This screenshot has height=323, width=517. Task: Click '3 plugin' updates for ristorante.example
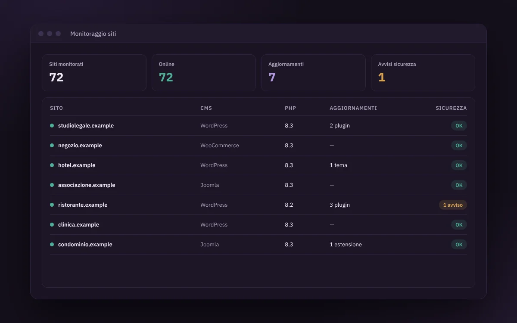coord(340,205)
